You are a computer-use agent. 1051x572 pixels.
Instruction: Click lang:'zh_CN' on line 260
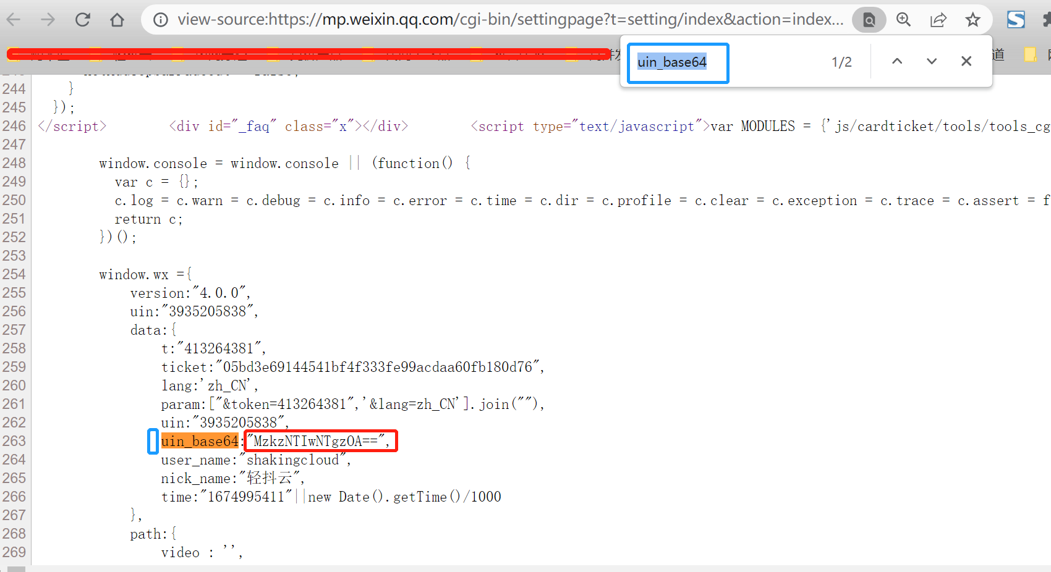pyautogui.click(x=209, y=385)
